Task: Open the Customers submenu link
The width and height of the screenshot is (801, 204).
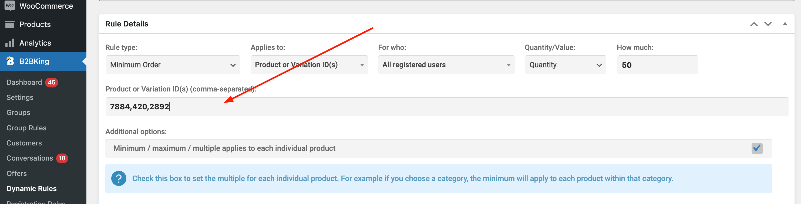Action: (24, 143)
